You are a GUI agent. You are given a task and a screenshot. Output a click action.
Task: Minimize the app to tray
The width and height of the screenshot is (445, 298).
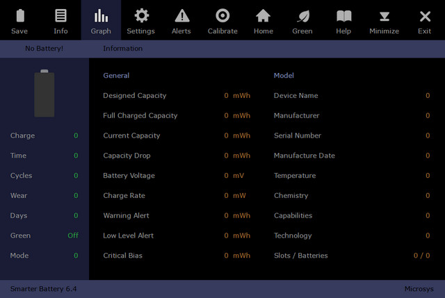(x=384, y=16)
